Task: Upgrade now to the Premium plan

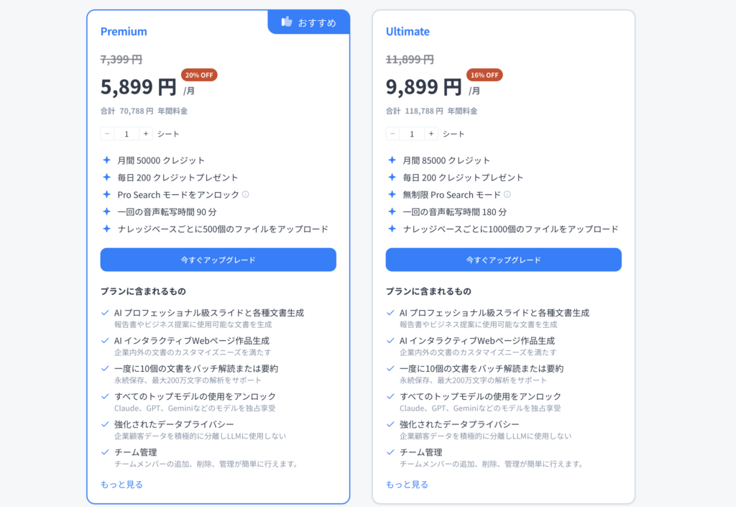Action: 218,260
